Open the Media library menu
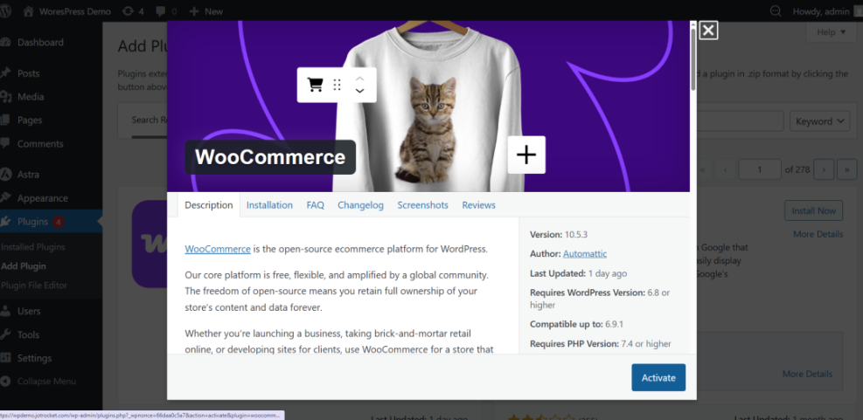 pyautogui.click(x=31, y=97)
